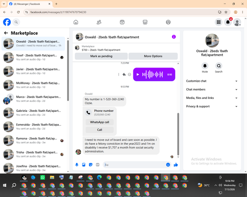Click the Call button under phone number
The image size is (247, 197).
100,130
